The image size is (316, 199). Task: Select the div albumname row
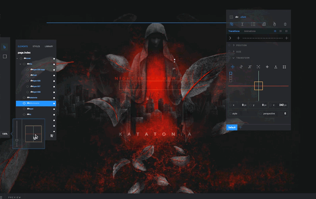click(x=36, y=103)
